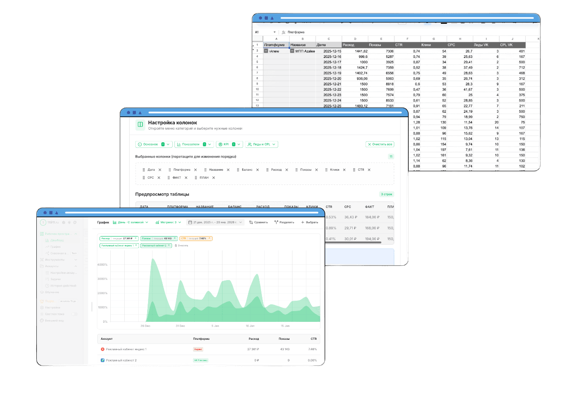Image resolution: width=567 pixels, height=395 pixels.
Task: Click the Выбрать button in chart toolbar
Action: pyautogui.click(x=310, y=222)
